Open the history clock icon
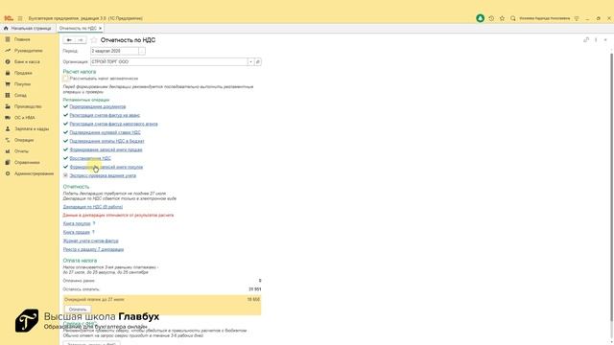The height and width of the screenshot is (345, 614). (x=491, y=18)
